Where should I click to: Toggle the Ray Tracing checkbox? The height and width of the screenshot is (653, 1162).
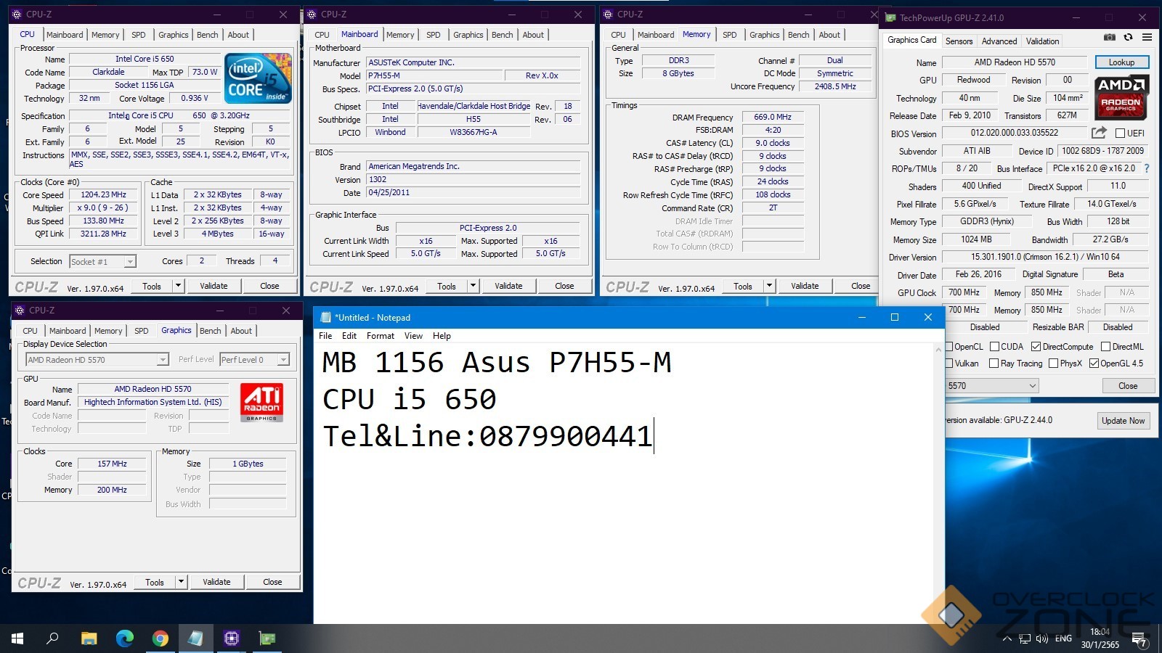point(994,364)
